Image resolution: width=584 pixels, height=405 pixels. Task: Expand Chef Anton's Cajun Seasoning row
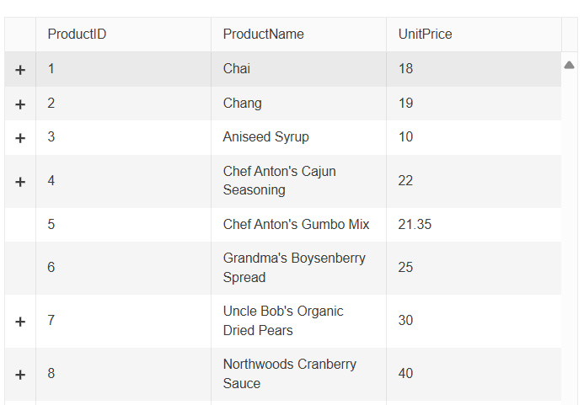point(20,182)
